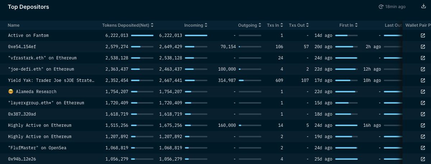Click Last Out value 12h ago
Viewport: 431px width, 164px height.
(x=372, y=69)
